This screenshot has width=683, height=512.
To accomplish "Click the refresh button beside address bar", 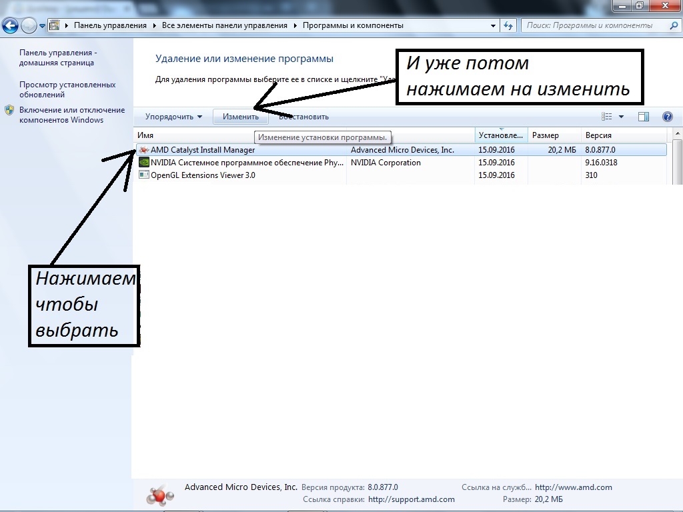I will click(x=509, y=26).
